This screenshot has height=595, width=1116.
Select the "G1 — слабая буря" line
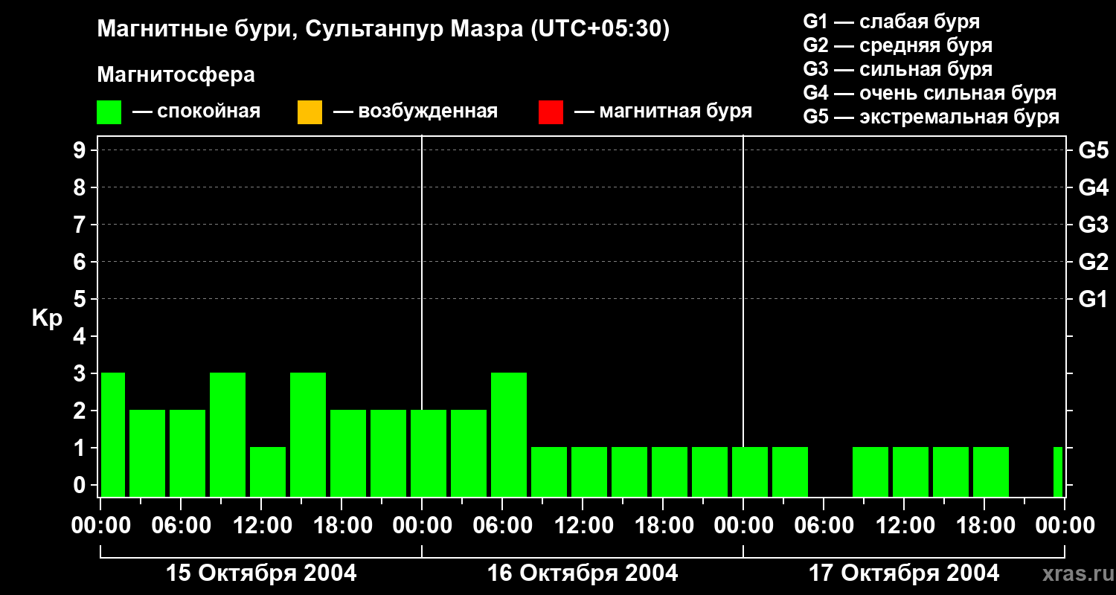[891, 22]
